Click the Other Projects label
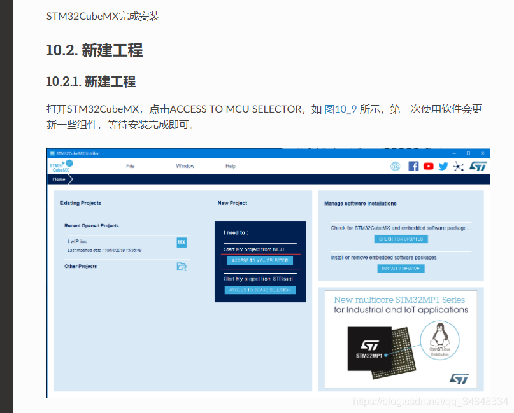 tap(81, 266)
